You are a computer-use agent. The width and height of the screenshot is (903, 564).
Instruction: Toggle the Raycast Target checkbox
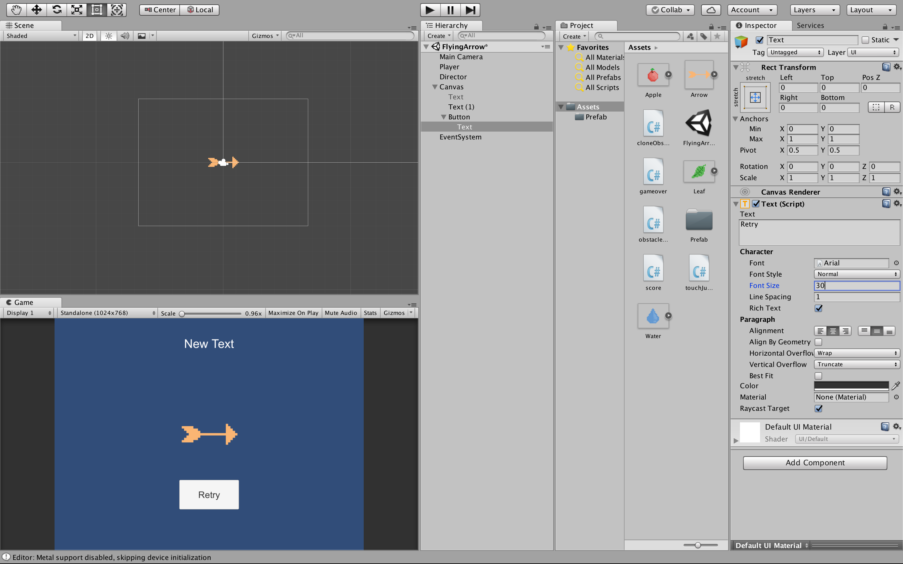coord(818,408)
